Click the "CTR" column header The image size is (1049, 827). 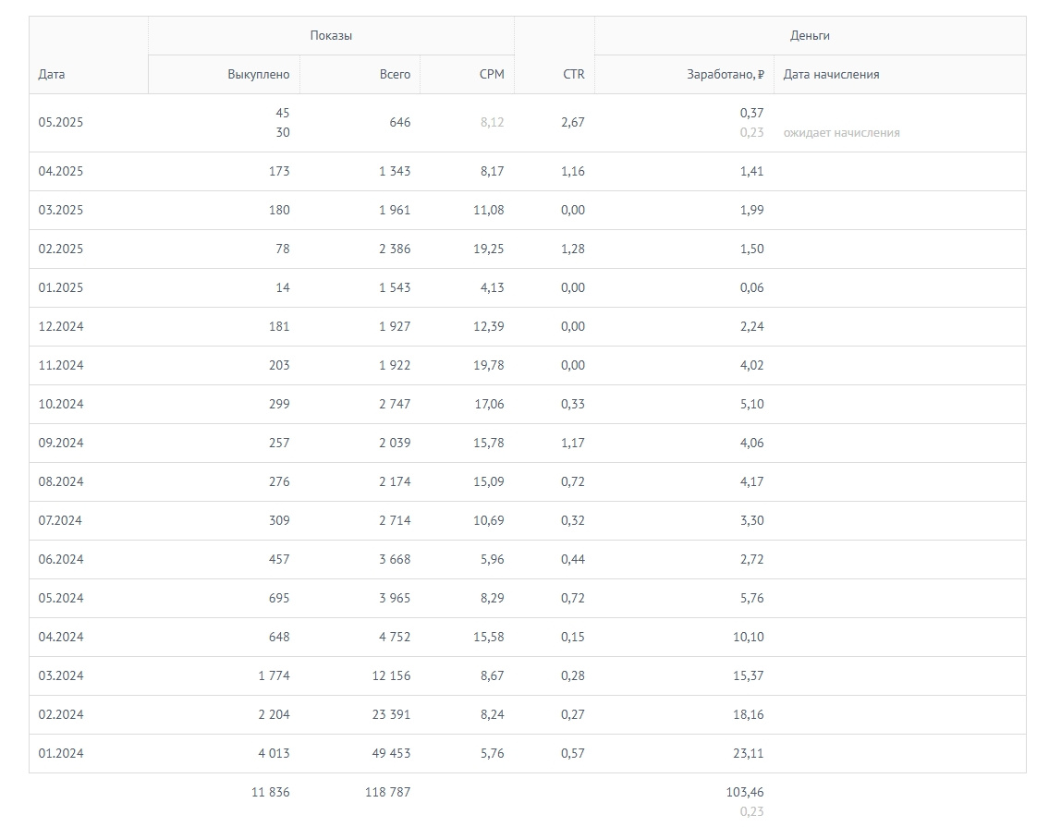[x=573, y=75]
